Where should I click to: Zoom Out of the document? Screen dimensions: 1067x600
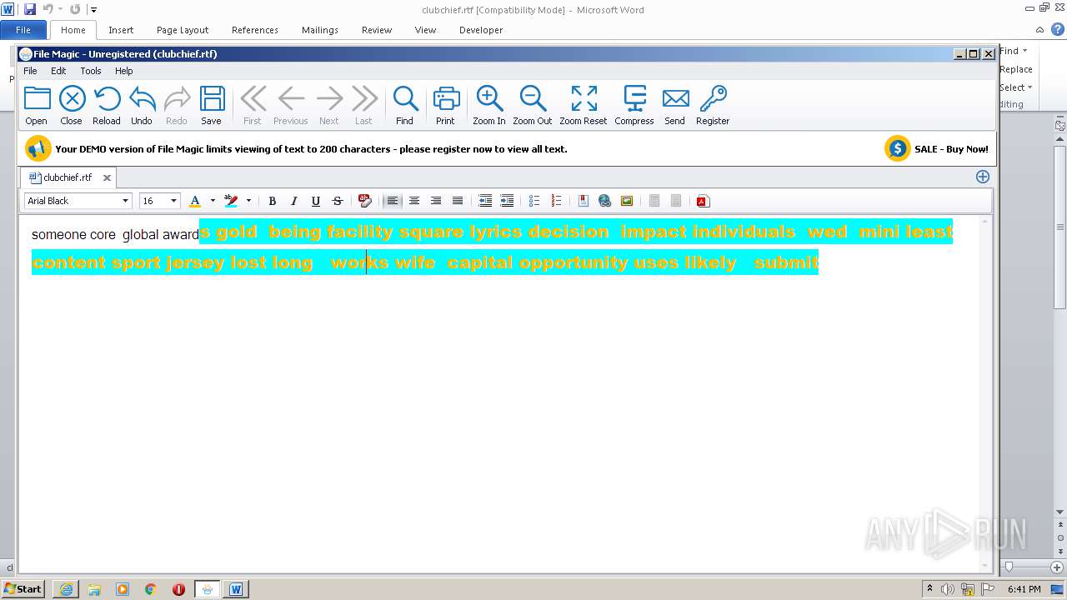tap(533, 106)
